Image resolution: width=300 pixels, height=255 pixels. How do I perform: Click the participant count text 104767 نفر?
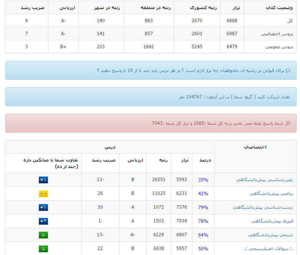point(191,97)
